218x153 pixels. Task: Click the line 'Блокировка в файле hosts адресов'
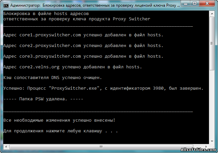46,14
